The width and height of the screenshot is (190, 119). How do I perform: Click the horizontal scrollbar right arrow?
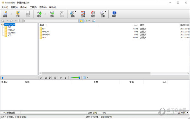188,73
